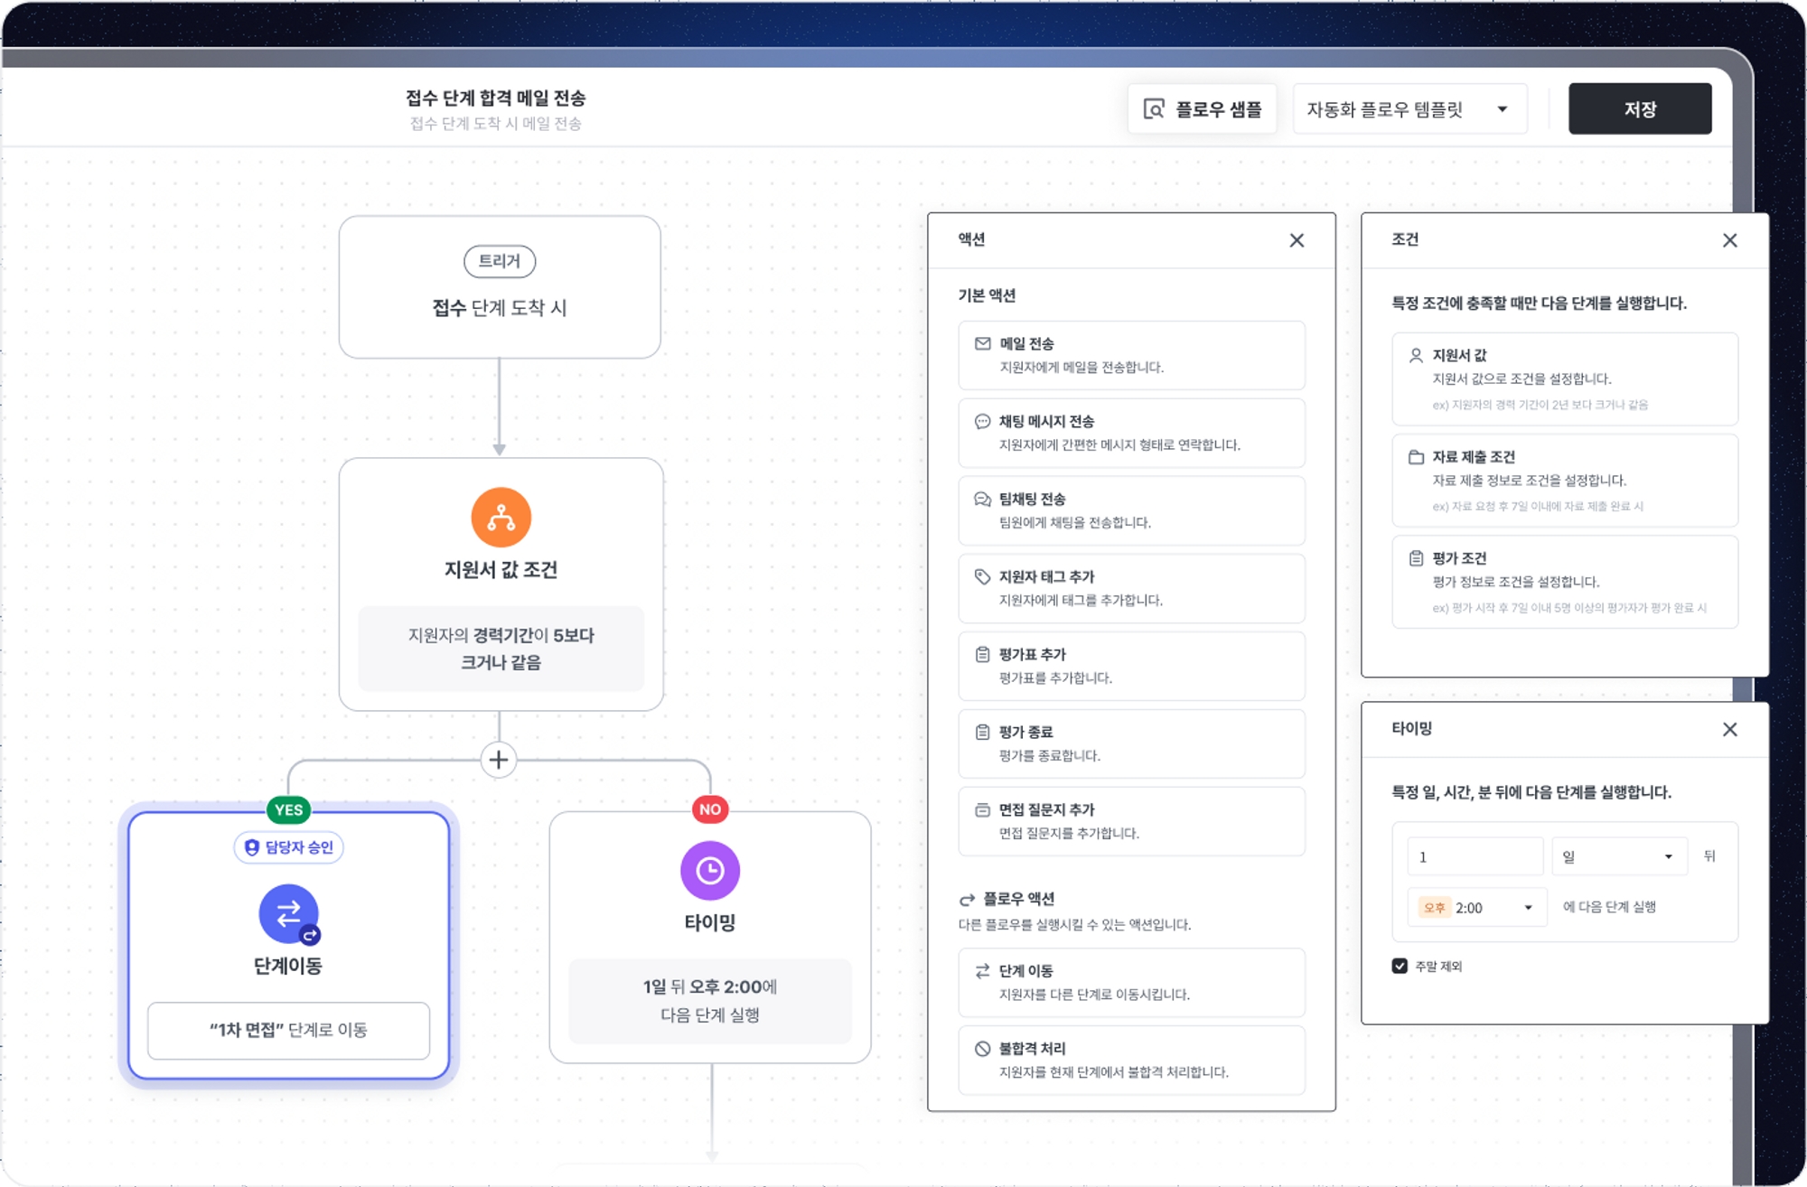This screenshot has width=1807, height=1187.
Task: Click the plus button between branches
Action: coord(499,760)
